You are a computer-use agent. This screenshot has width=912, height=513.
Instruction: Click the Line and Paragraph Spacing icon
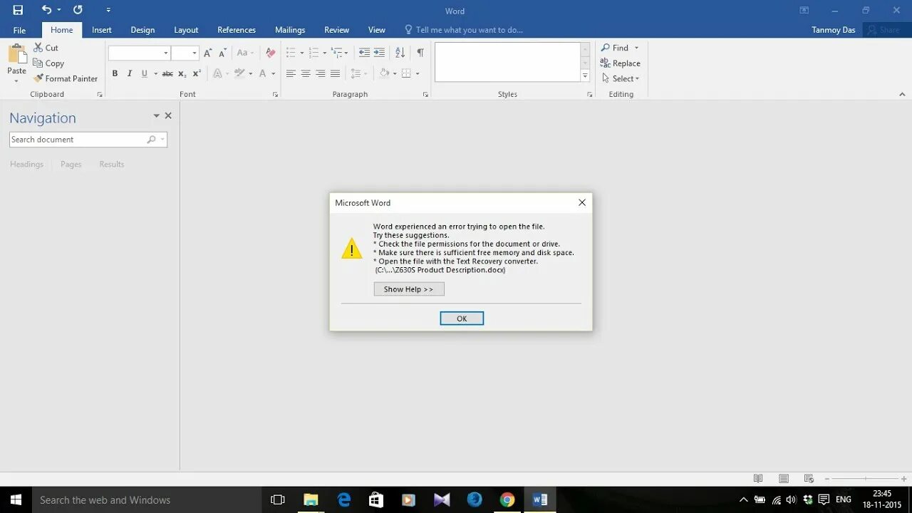[356, 73]
